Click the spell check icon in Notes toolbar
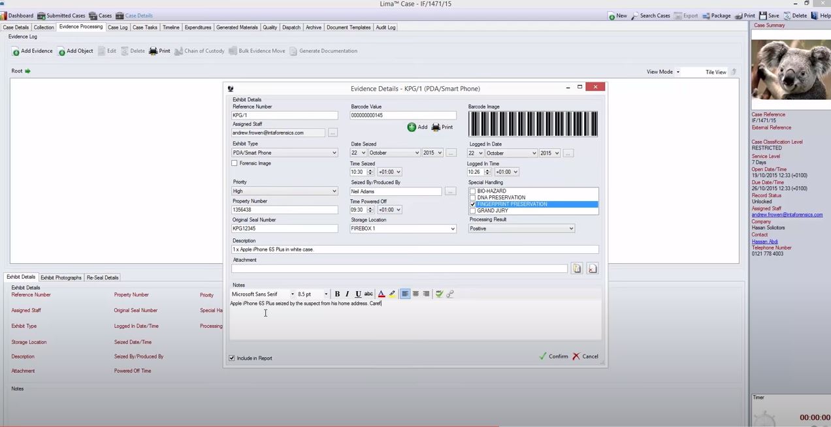Image resolution: width=831 pixels, height=427 pixels. click(x=439, y=294)
